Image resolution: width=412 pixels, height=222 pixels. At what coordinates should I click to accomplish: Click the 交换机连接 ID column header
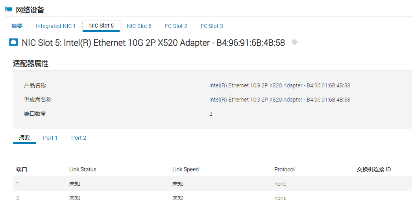point(374,169)
